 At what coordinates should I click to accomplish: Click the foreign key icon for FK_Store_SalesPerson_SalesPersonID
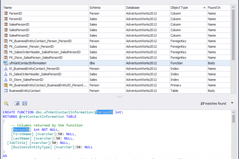pyautogui.click(x=6, y=58)
